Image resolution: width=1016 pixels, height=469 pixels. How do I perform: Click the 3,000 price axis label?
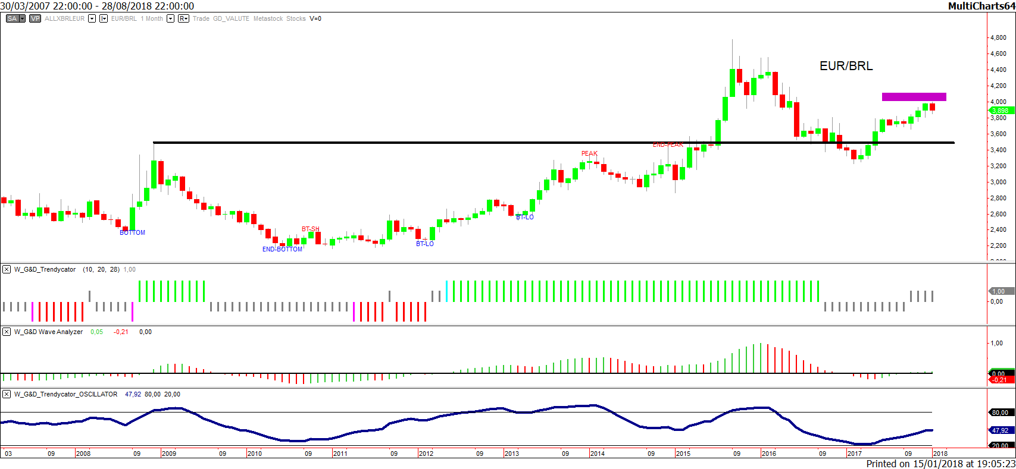(x=998, y=182)
